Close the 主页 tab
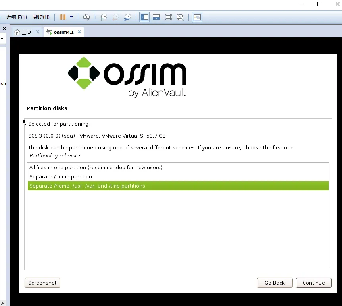This screenshot has width=342, height=306. point(38,32)
